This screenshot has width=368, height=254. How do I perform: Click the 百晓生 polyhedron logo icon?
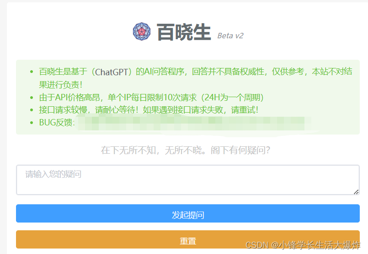(142, 31)
